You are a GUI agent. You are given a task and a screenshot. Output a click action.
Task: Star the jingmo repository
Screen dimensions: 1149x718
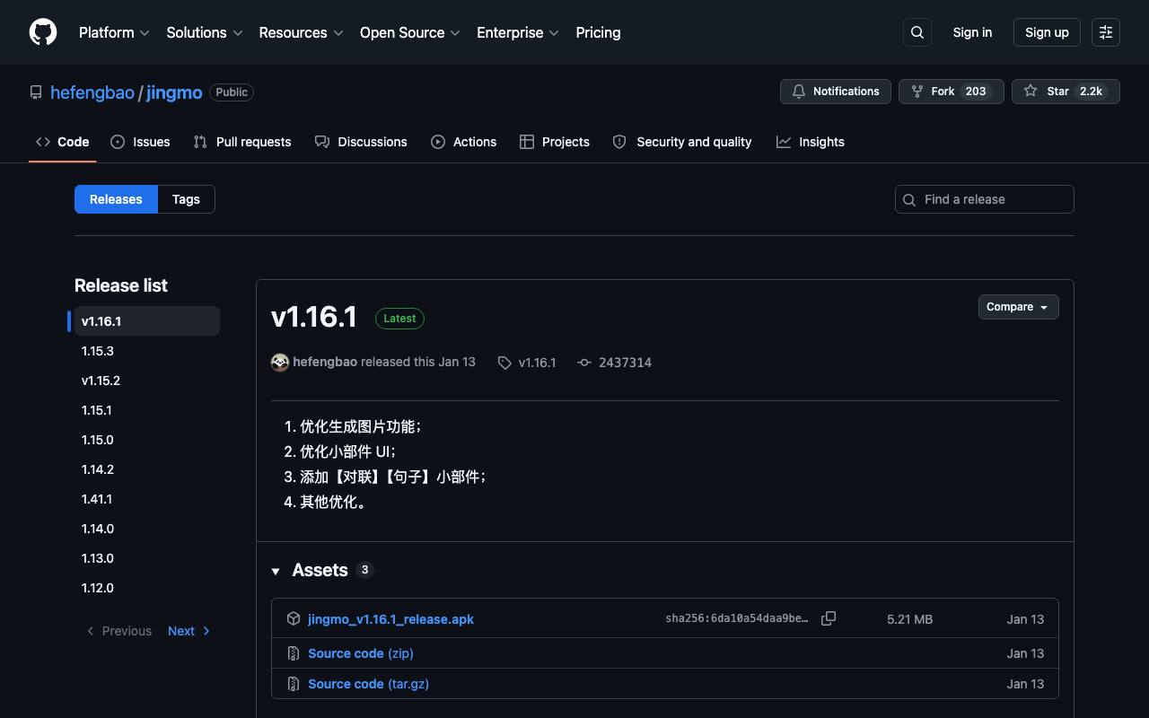(x=1066, y=92)
